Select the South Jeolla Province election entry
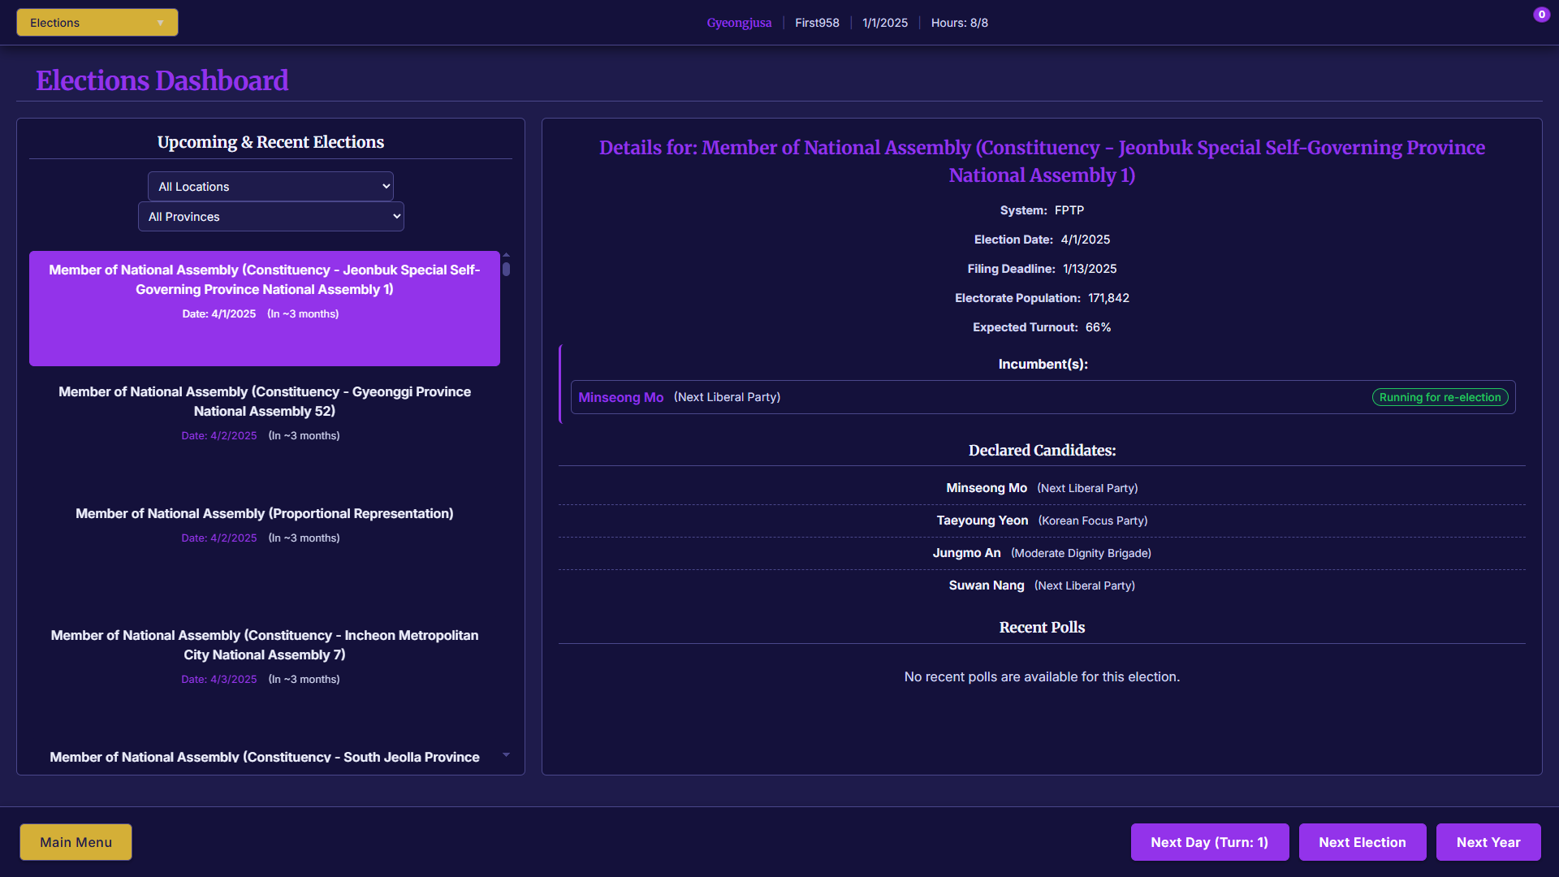Screen dimensions: 1559x877 tap(264, 757)
